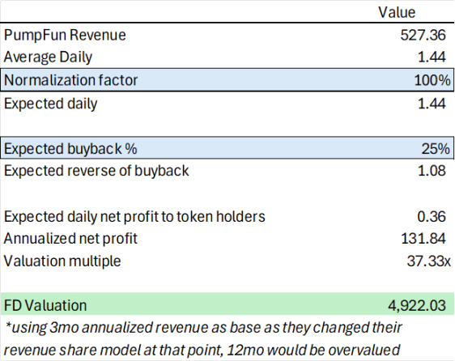Screen dimensions: 455x361
Task: Click the Average Daily label cell
Action: point(48,57)
